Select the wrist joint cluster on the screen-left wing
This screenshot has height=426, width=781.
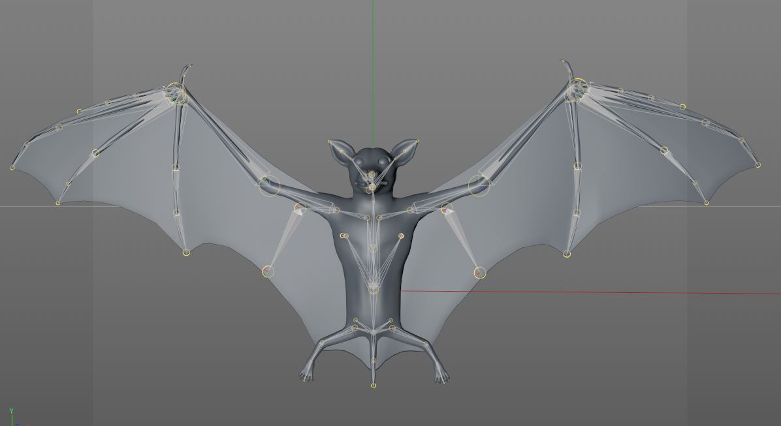[176, 93]
